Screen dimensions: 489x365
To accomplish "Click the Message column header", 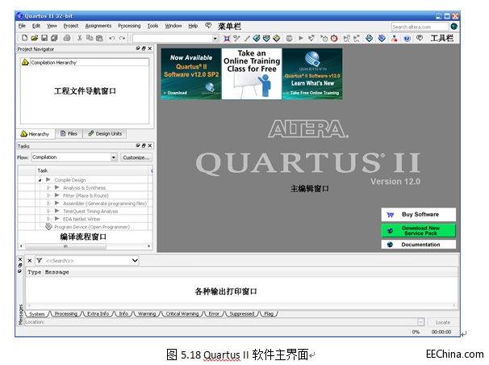I will tap(56, 272).
